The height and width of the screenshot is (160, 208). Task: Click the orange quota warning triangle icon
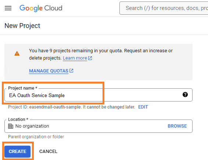pyautogui.click(x=17, y=53)
